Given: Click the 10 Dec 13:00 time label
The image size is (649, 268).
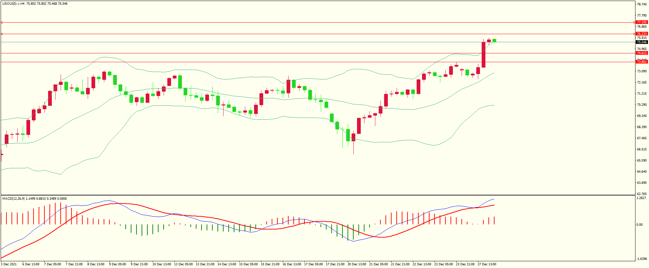Looking at the screenshot, I should [x=162, y=264].
